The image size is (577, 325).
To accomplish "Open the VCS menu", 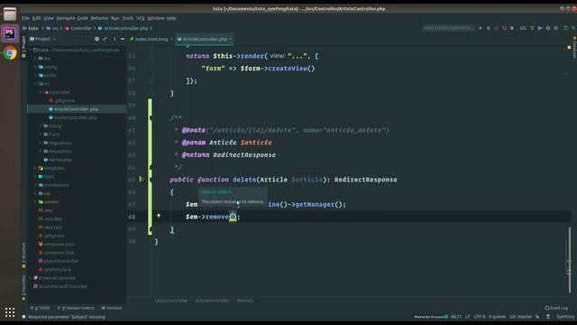I will 141,18.
